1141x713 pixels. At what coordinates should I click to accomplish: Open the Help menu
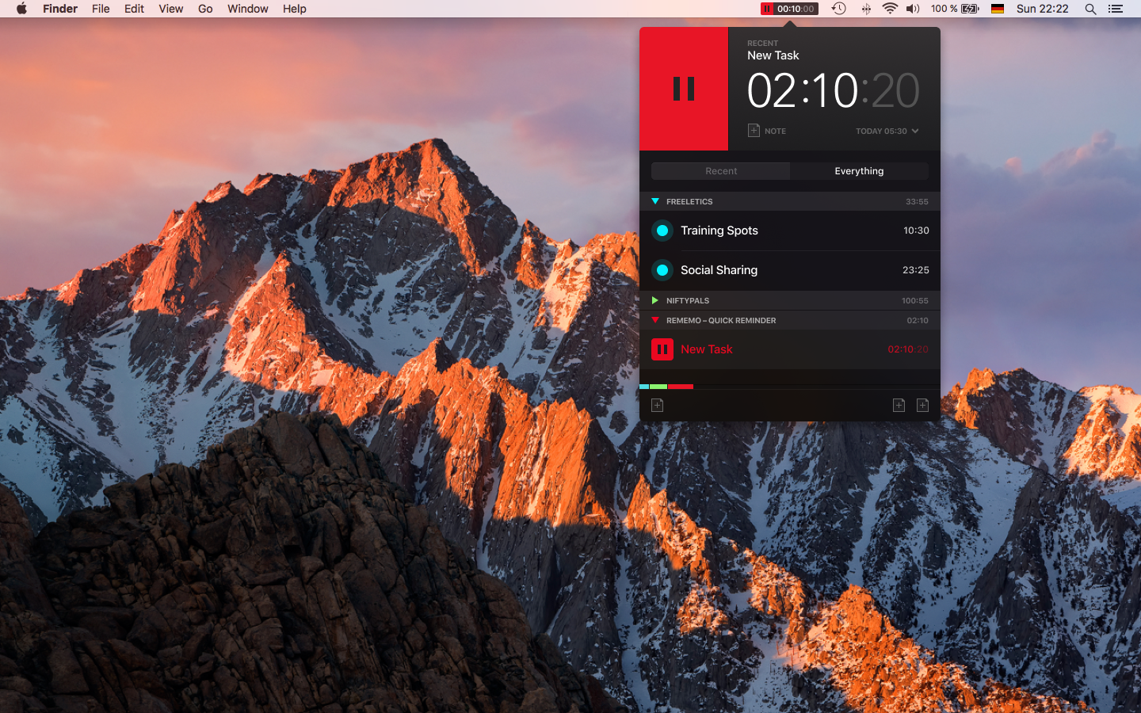coord(295,9)
